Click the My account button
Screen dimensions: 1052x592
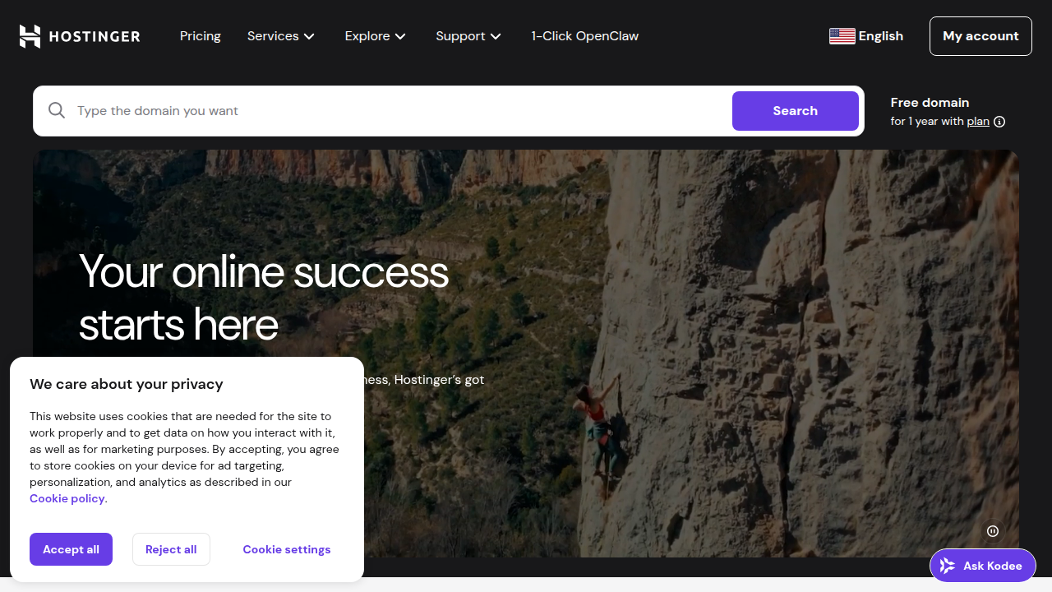[980, 36]
